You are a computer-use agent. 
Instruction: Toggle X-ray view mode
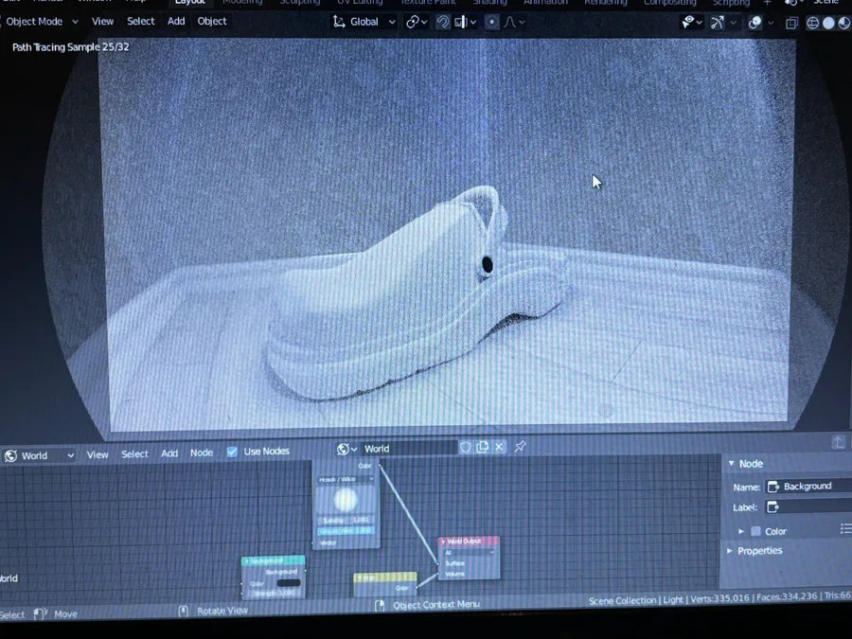[791, 24]
